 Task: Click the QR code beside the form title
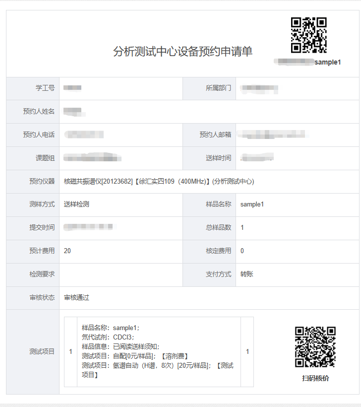tap(308, 35)
